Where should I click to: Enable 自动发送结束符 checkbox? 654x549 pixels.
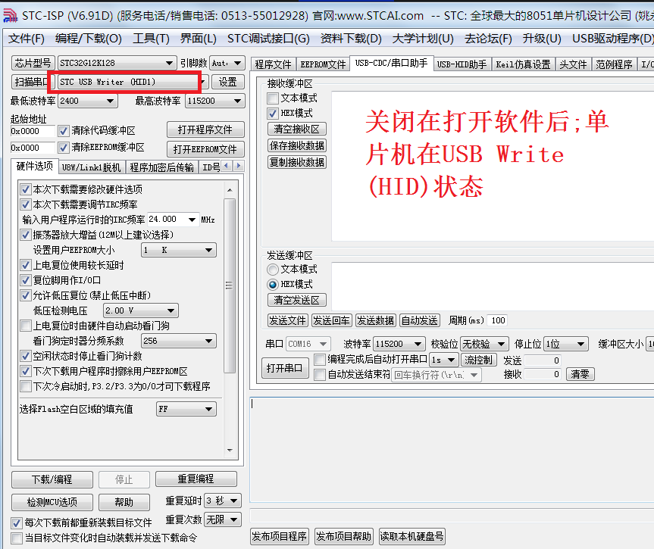point(320,375)
